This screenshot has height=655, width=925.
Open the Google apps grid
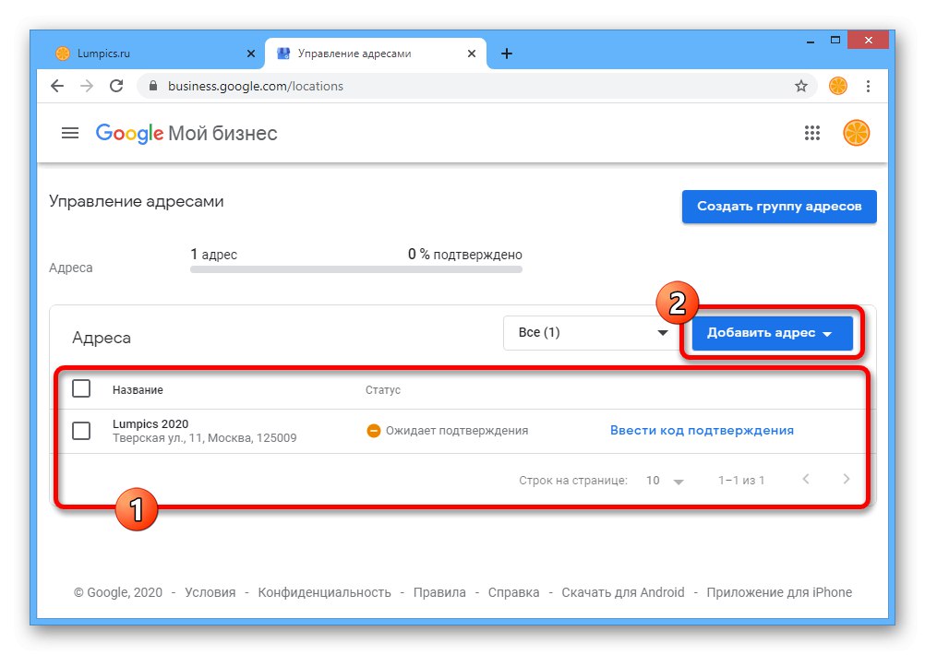(x=812, y=133)
